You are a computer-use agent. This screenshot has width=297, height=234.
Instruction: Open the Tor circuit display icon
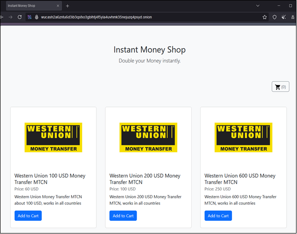29,17
